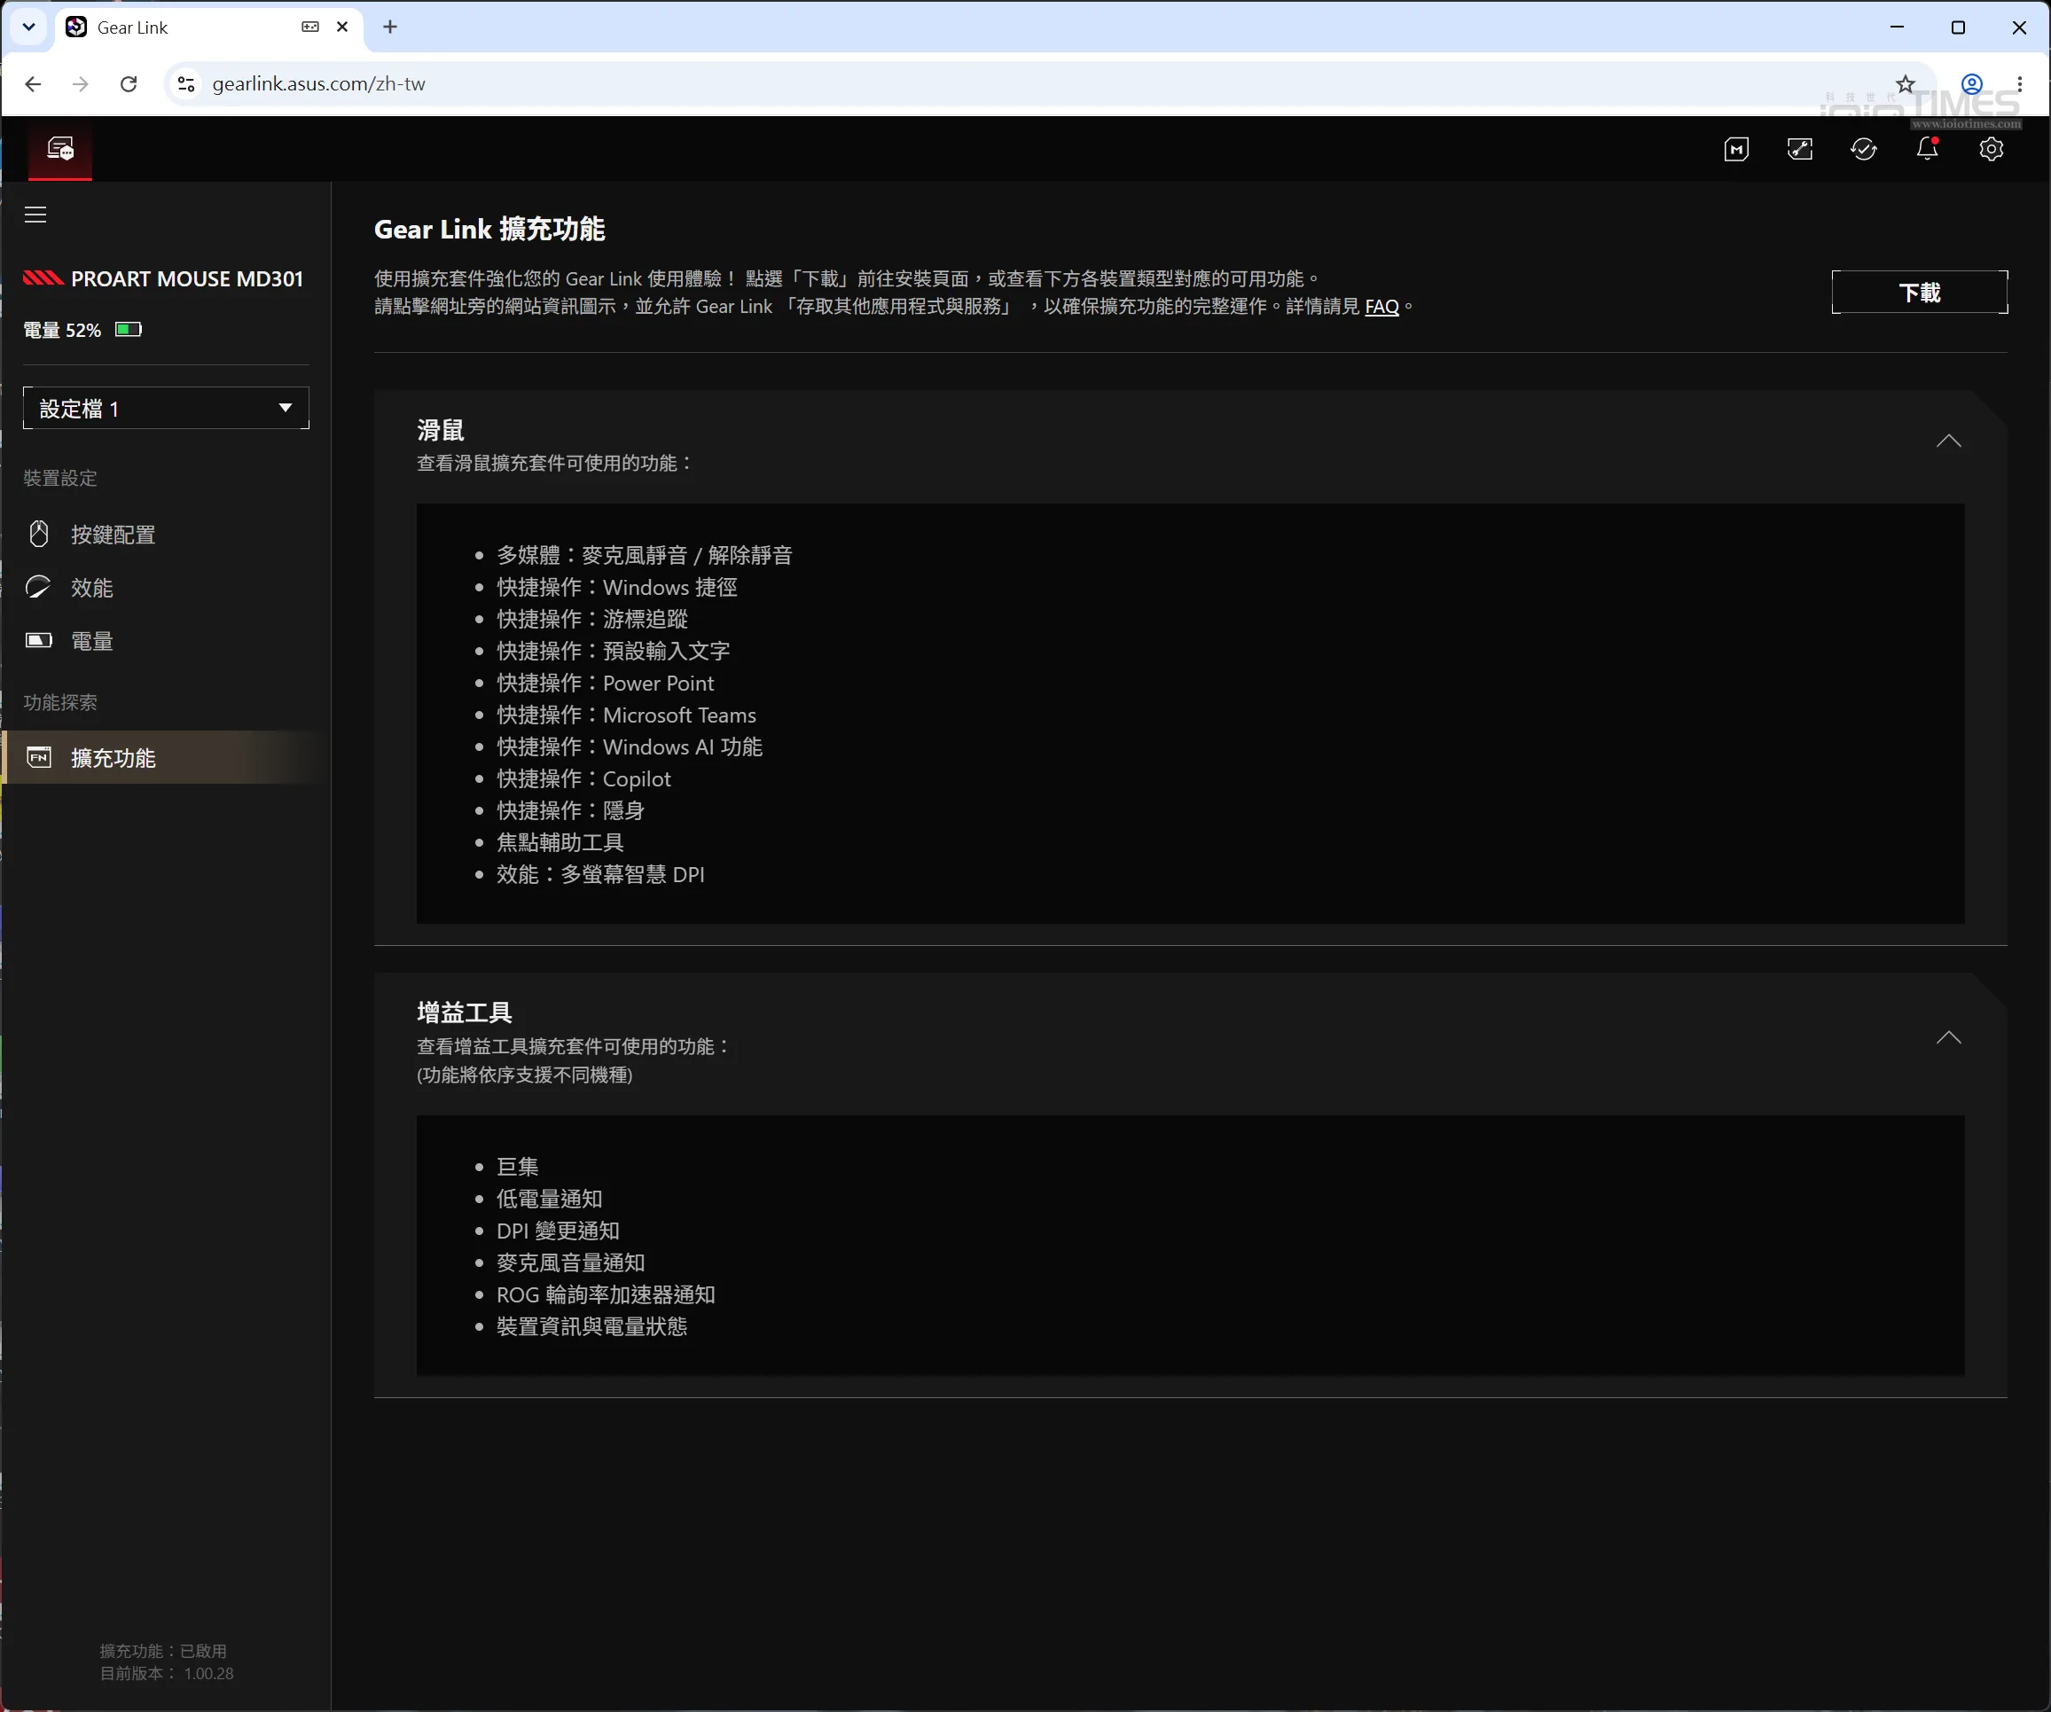Click 麥克風音量通知 list item
Viewport: 2051px width, 1712px height.
coord(571,1263)
